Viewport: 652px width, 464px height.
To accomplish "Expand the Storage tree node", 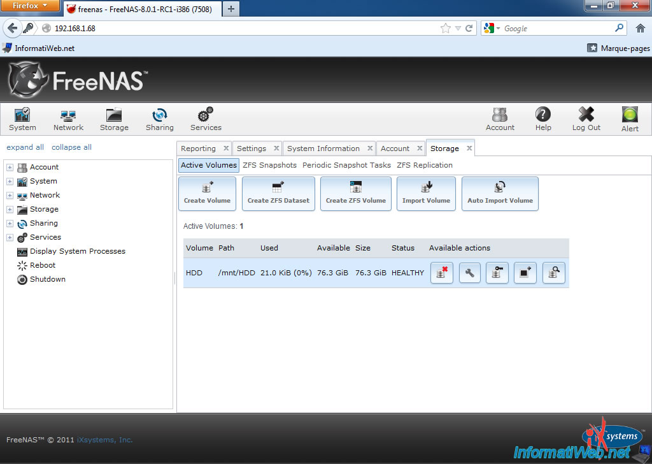I will click(10, 209).
